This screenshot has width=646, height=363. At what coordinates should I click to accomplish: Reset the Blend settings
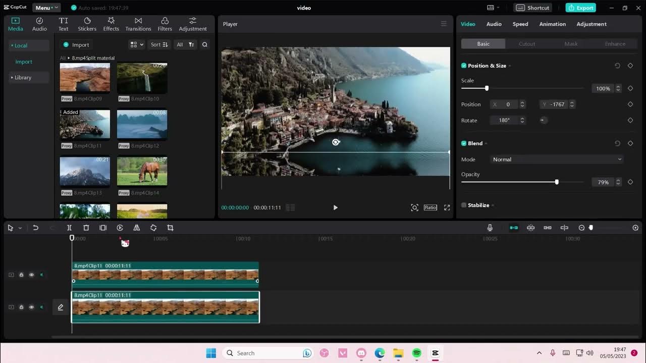pyautogui.click(x=617, y=143)
